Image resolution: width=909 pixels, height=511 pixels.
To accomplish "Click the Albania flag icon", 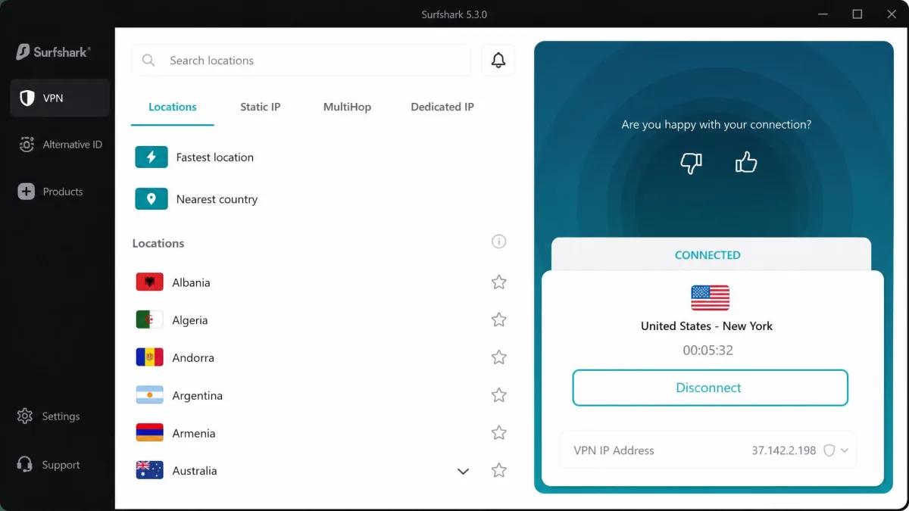I will tap(150, 282).
